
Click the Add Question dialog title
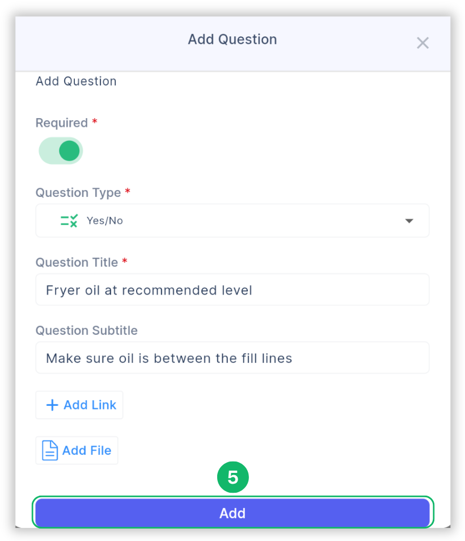232,39
